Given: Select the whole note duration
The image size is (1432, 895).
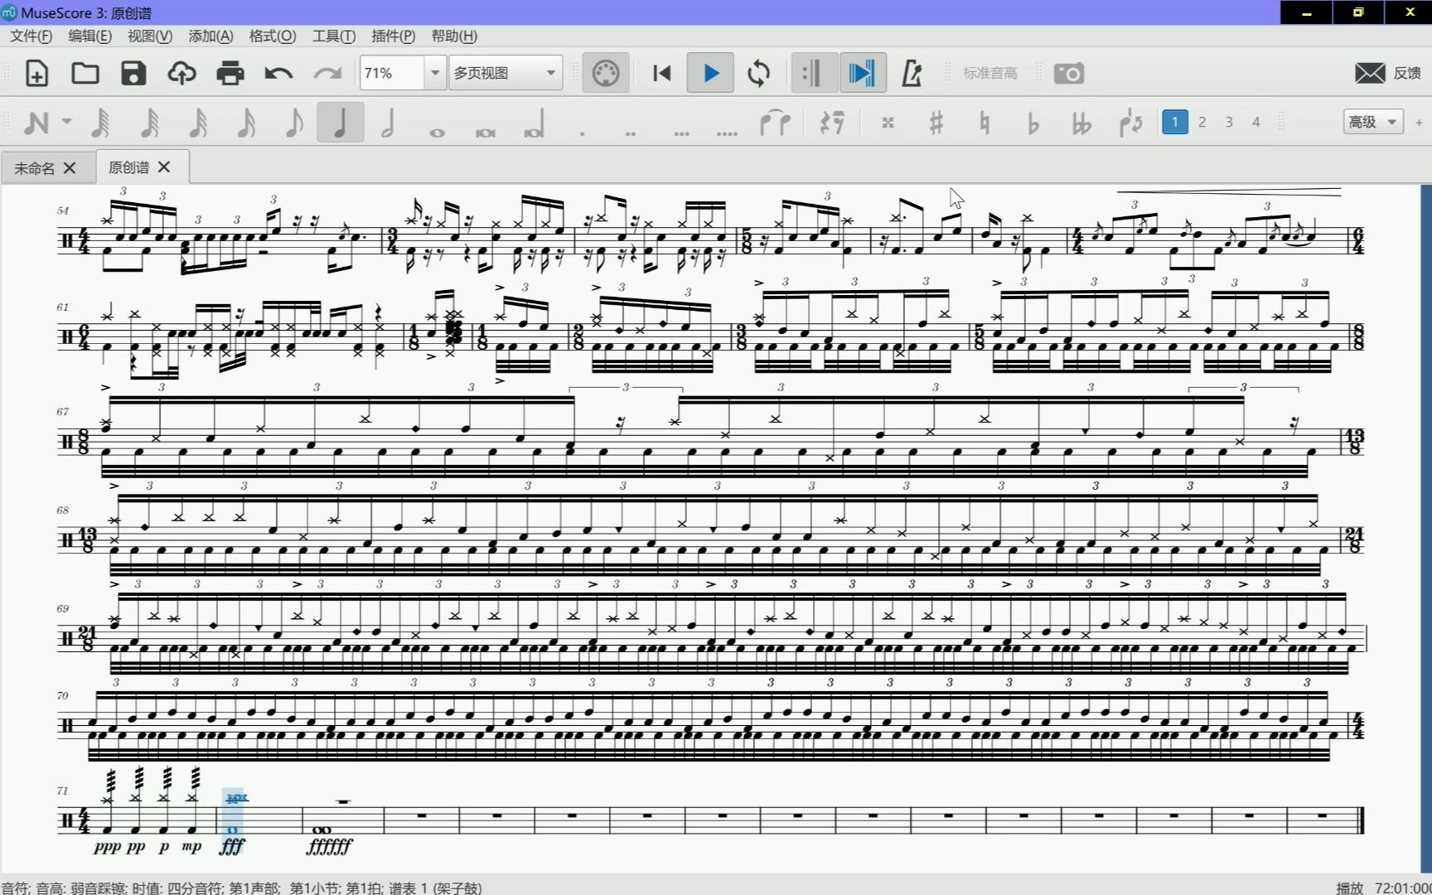Looking at the screenshot, I should pos(437,132).
